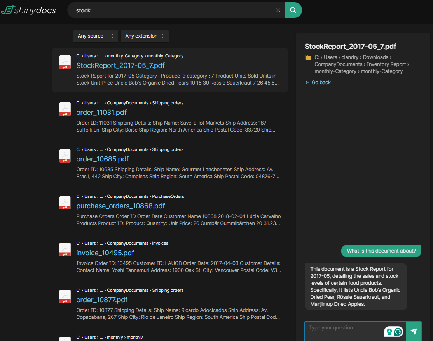The image size is (433, 341).
Task: Click the Shipping orders breadcrumb above order_11031.pdf
Action: click(168, 103)
